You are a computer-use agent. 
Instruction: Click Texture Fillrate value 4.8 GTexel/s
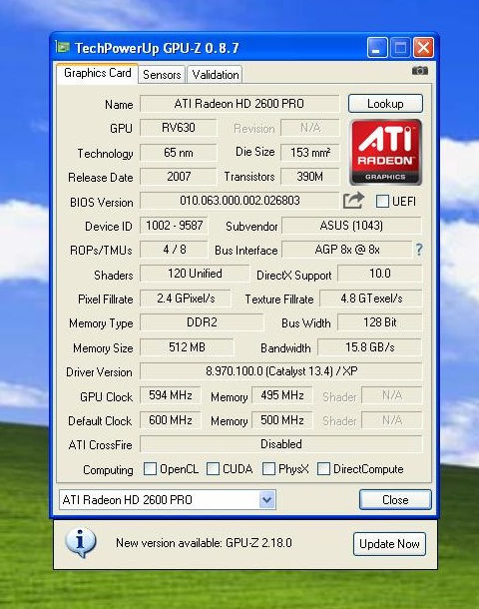tap(371, 299)
